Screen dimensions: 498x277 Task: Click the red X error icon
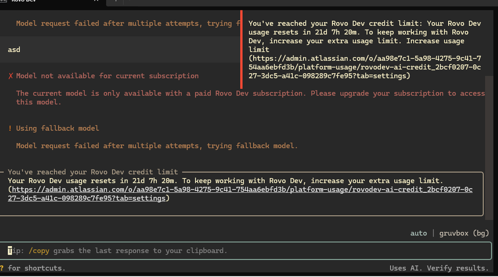(x=10, y=76)
